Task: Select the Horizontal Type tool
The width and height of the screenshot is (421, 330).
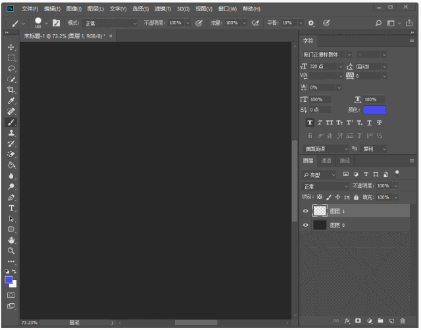Action: [x=11, y=208]
